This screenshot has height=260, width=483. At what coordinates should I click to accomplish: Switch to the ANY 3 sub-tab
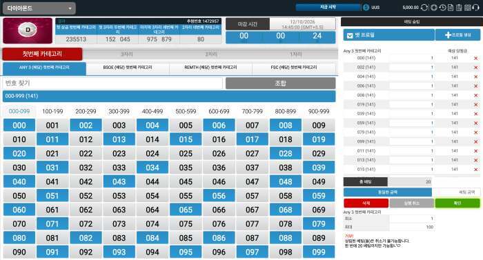pos(44,68)
